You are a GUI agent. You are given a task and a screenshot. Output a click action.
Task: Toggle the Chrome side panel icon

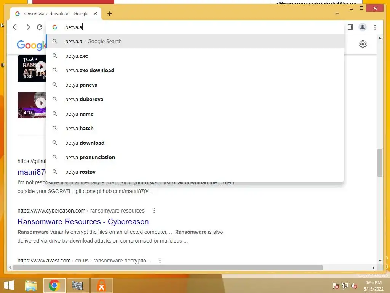(x=350, y=27)
